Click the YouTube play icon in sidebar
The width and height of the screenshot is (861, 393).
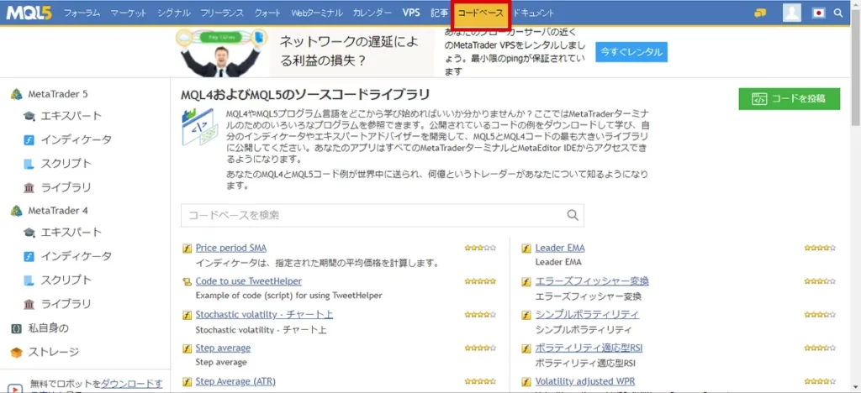click(17, 387)
